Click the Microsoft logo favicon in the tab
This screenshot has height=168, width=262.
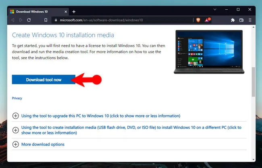pyautogui.click(x=12, y=12)
